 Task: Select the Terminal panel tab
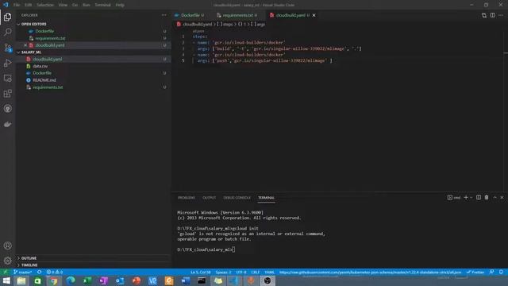tap(267, 198)
